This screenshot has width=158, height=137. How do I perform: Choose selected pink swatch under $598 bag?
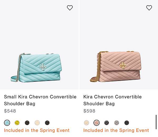pyautogui.click(x=97, y=123)
